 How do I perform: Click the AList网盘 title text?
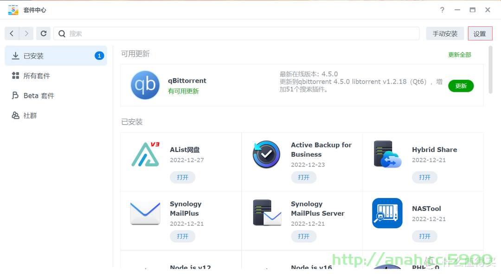pyautogui.click(x=185, y=149)
